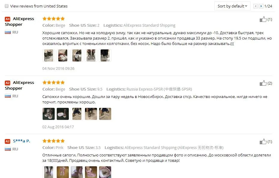The height and width of the screenshot is (178, 279).
Task: View the fur lining photo in third review
Action: tap(105, 172)
